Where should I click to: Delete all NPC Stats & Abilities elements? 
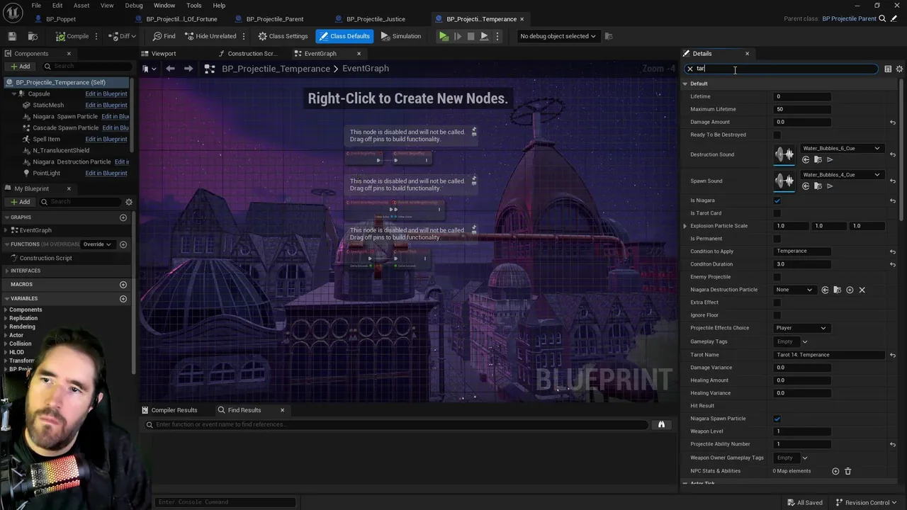[x=847, y=471]
